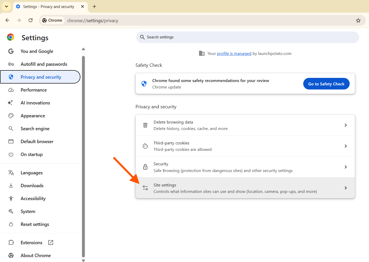Open a new tab with the plus button
Viewport: 369px width, 262px height.
[94, 6]
